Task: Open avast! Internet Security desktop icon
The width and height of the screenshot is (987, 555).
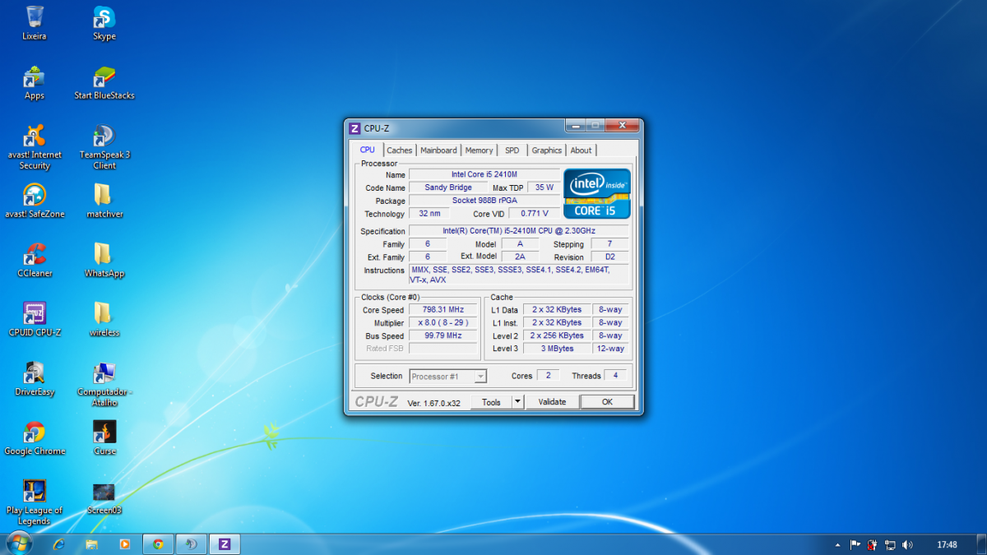Action: click(x=35, y=147)
